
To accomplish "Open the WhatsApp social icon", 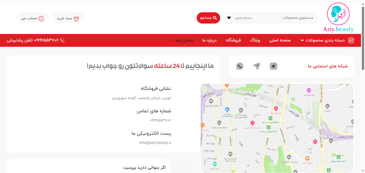I will 240,66.
